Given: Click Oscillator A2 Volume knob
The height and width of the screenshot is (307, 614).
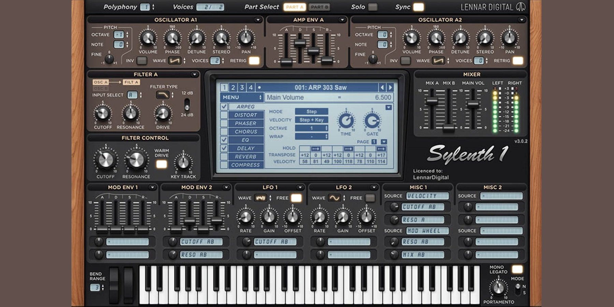Looking at the screenshot, I should [x=412, y=38].
